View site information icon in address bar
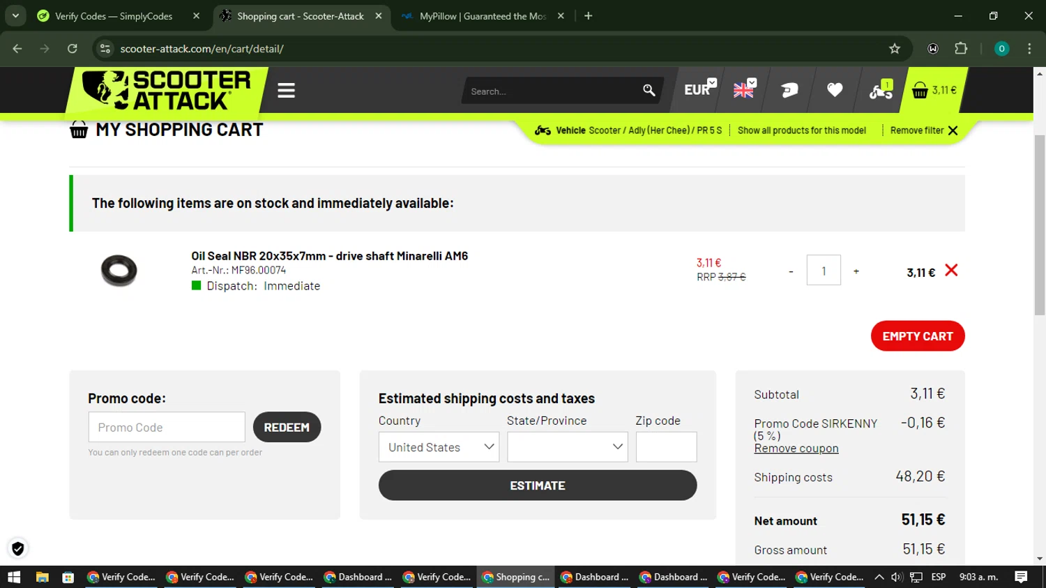Screen dimensions: 1046x588 tap(105, 49)
